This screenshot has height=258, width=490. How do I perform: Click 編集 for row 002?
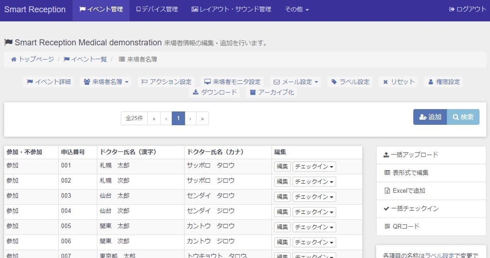[282, 182]
